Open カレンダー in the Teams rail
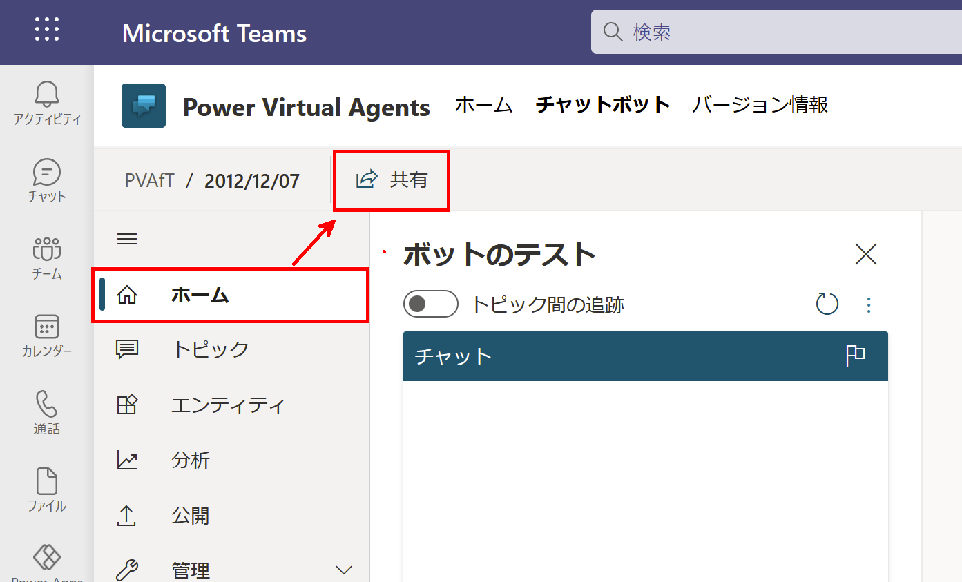Screen dimensions: 962x582 [47, 336]
